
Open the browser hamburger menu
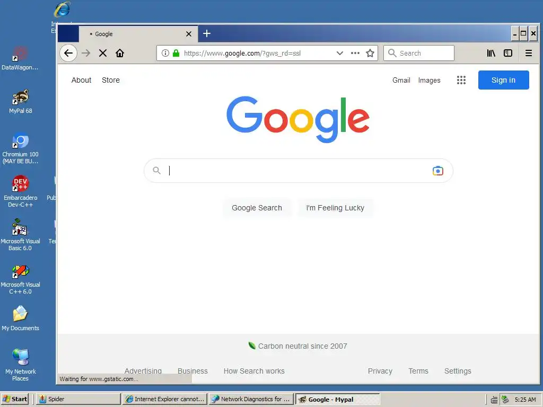tap(529, 53)
